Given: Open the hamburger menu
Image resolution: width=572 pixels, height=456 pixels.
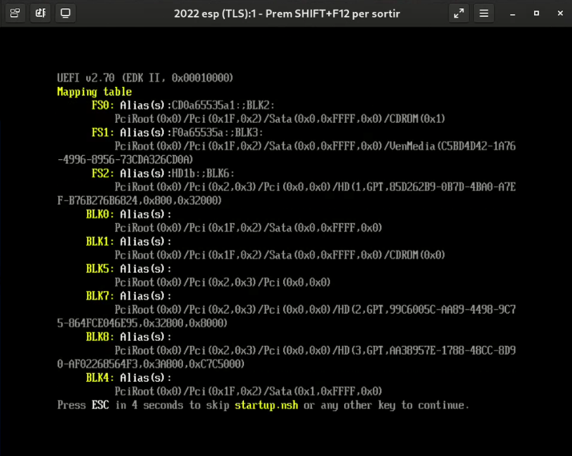Looking at the screenshot, I should (x=484, y=13).
